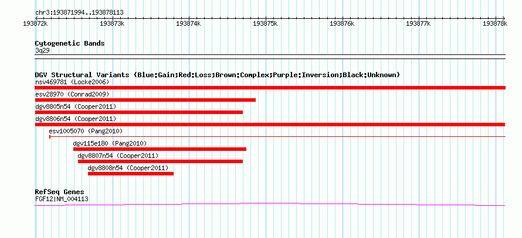The height and width of the screenshot is (238, 522).
Task: Select the red bar under dgv8805n54
Action: pyautogui.click(x=139, y=112)
